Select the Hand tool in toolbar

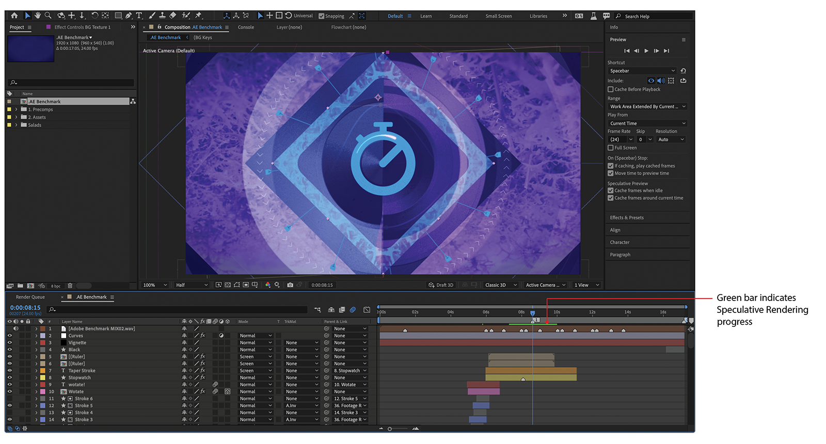(x=38, y=15)
